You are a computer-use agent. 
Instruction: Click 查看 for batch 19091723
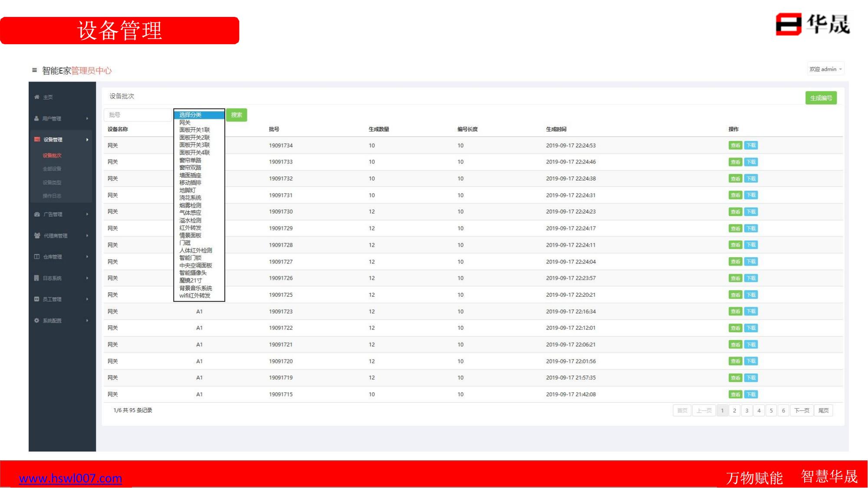(735, 311)
